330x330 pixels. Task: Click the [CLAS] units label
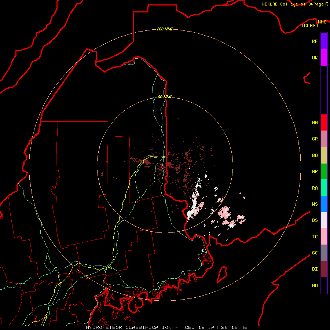coord(310,25)
